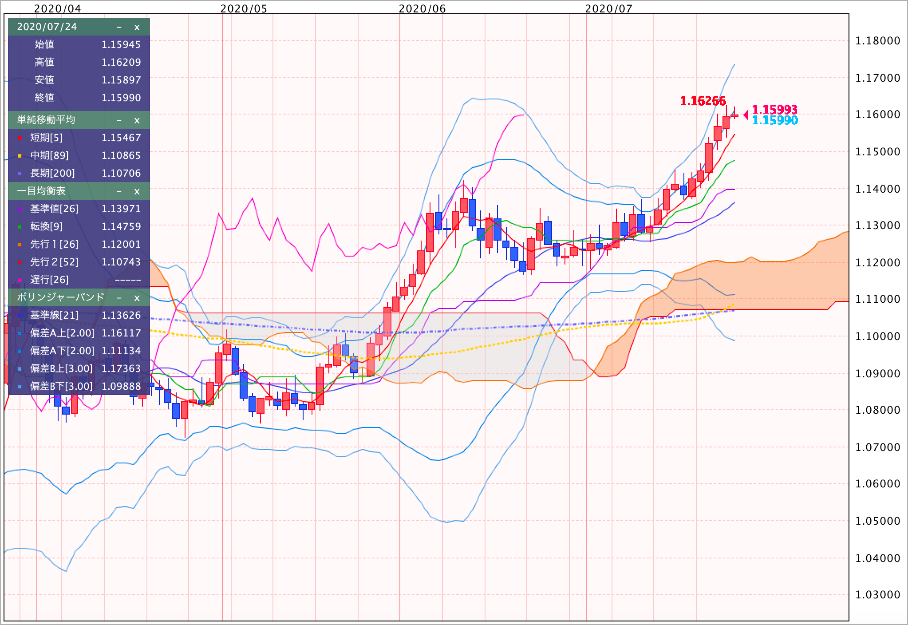
Task: Click the 中期[89] value 1.10865
Action: click(121, 155)
